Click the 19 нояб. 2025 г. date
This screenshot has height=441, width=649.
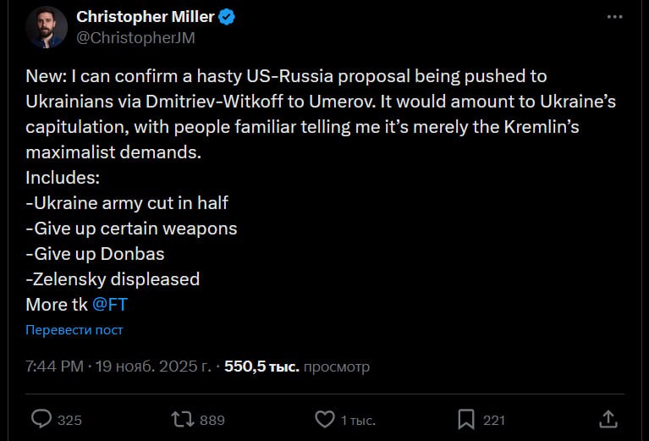click(x=152, y=367)
